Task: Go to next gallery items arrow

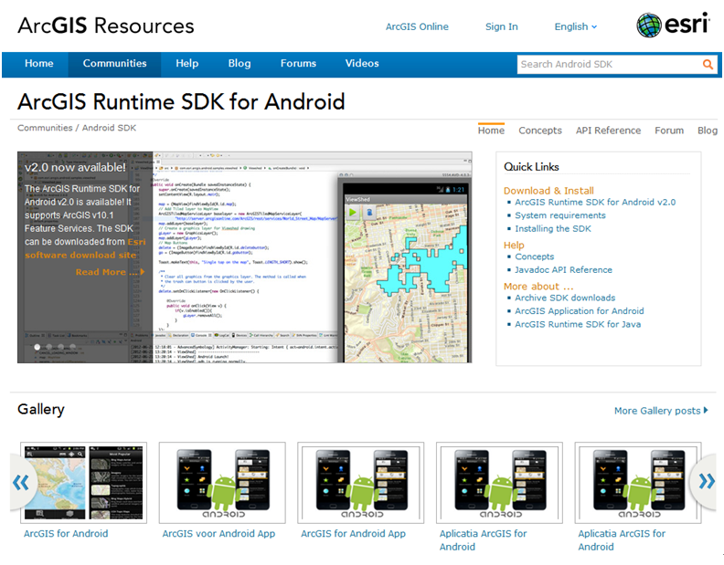Action: tap(707, 481)
